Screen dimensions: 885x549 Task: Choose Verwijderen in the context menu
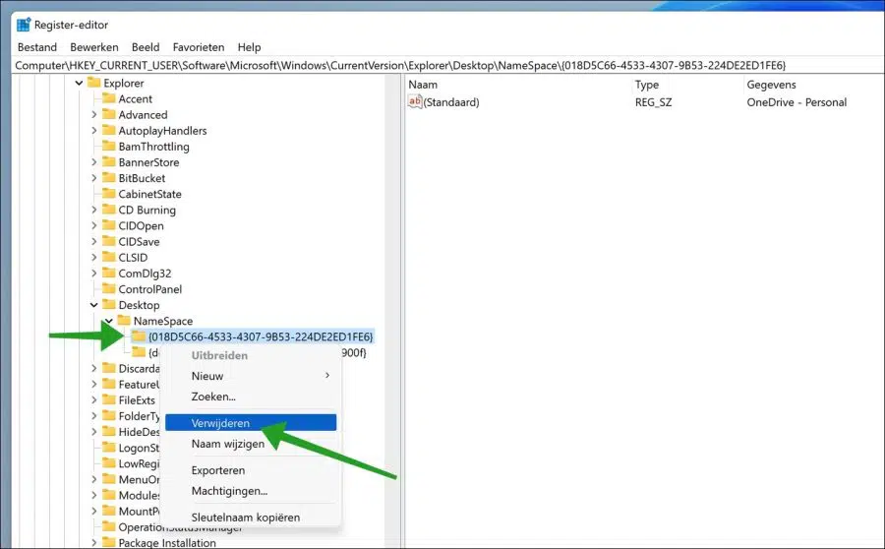[251, 422]
